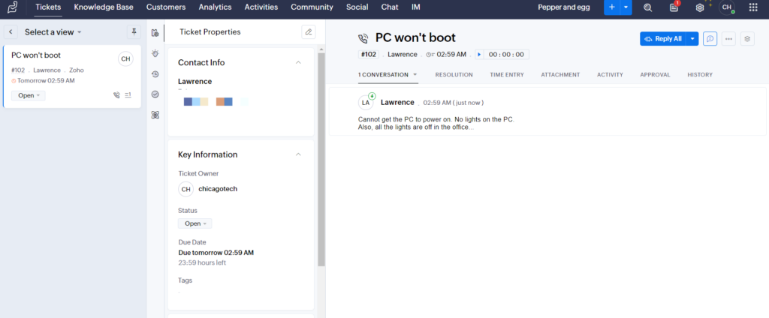Start the ticket timer play button
The width and height of the screenshot is (769, 318).
click(479, 55)
